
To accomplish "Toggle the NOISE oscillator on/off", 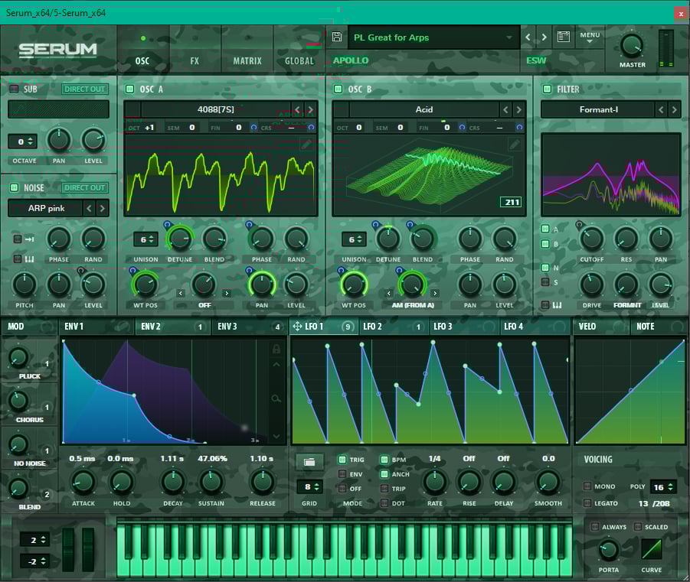I will point(14,187).
